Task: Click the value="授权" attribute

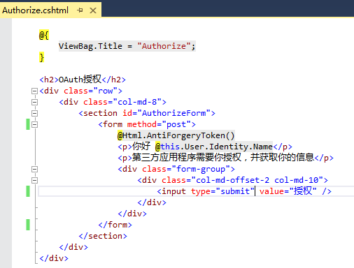Action: coord(288,191)
